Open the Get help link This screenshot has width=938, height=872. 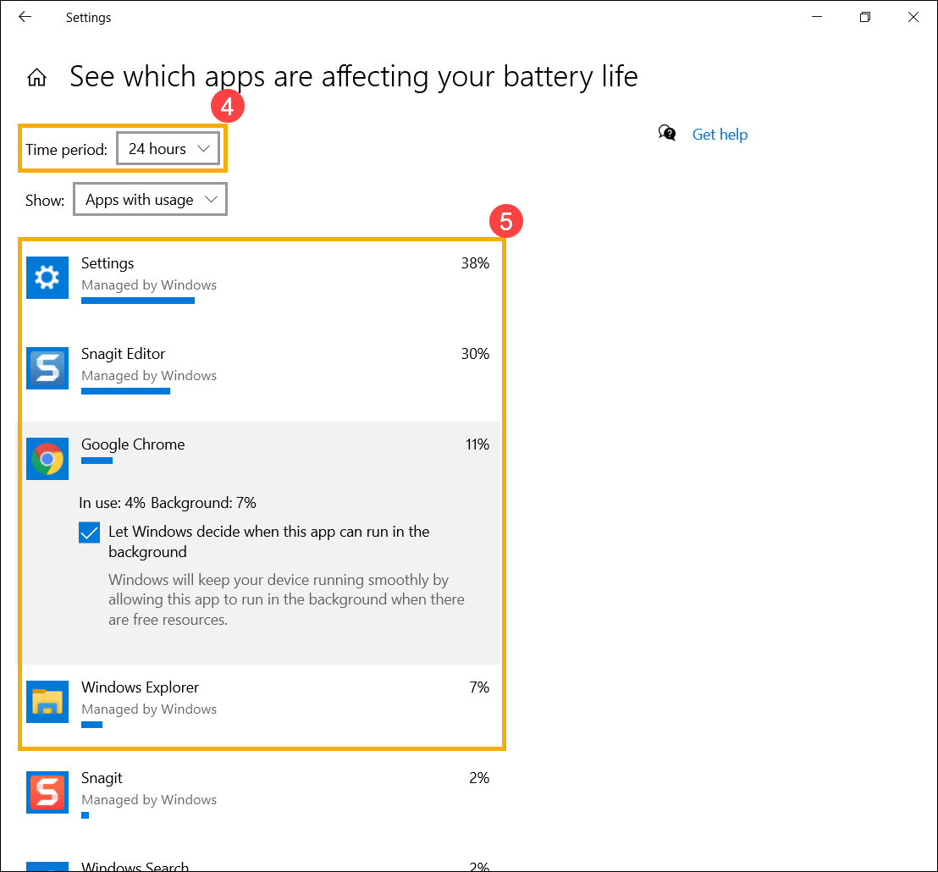(720, 135)
